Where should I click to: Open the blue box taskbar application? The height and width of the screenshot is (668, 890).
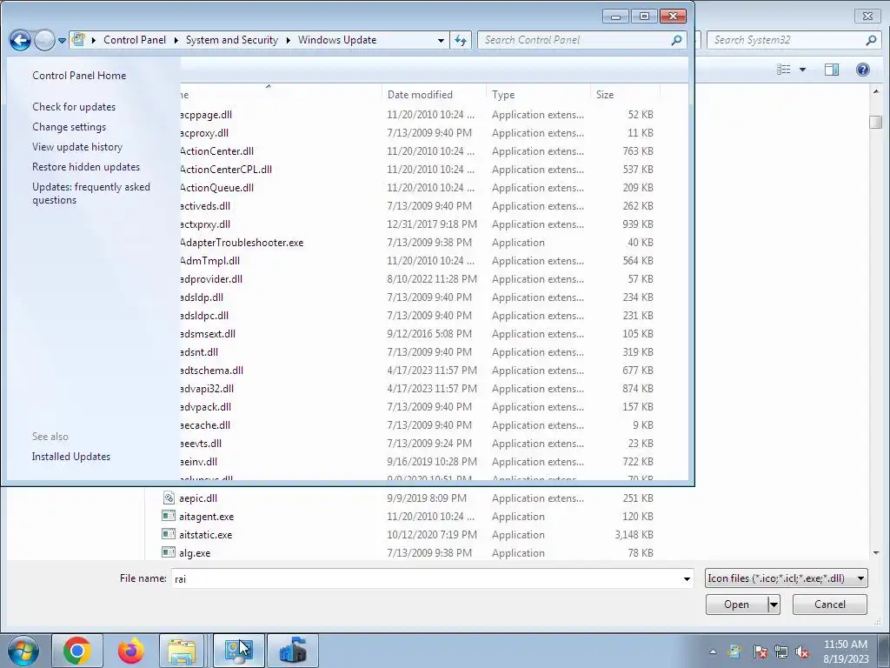293,651
